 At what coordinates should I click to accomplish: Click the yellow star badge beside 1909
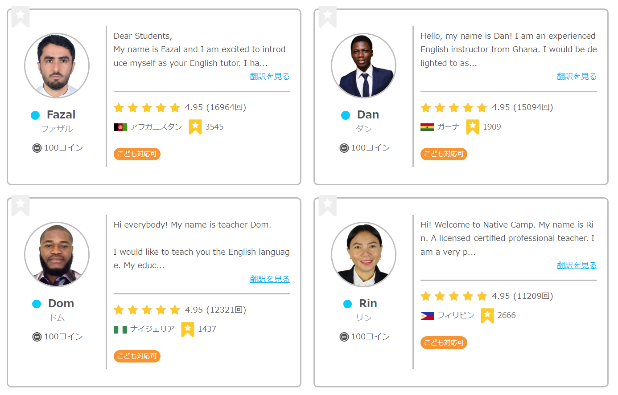pyautogui.click(x=472, y=127)
